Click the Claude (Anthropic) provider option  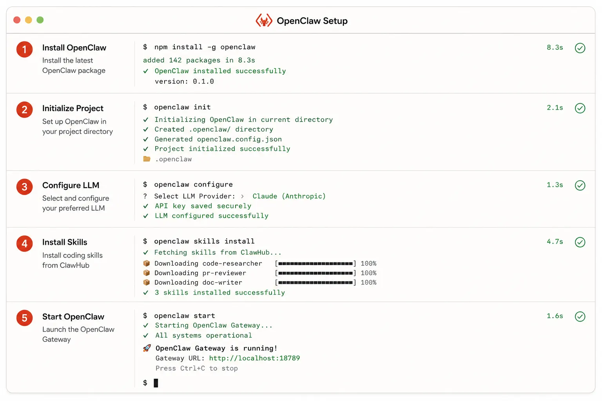pyautogui.click(x=289, y=196)
